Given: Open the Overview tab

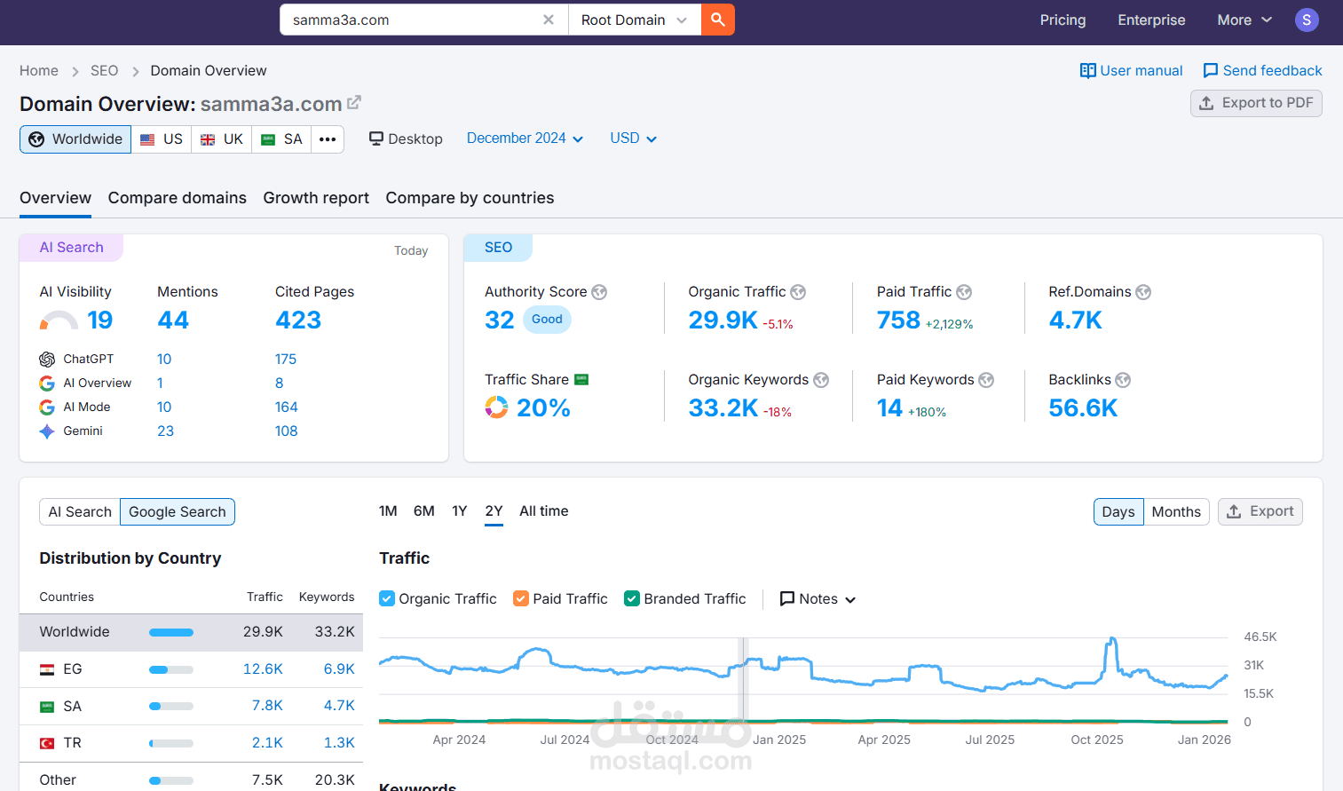Looking at the screenshot, I should [55, 198].
